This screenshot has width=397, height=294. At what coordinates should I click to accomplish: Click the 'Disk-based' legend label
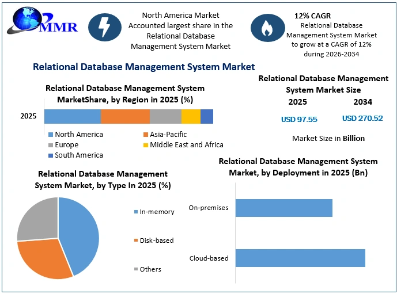point(157,240)
